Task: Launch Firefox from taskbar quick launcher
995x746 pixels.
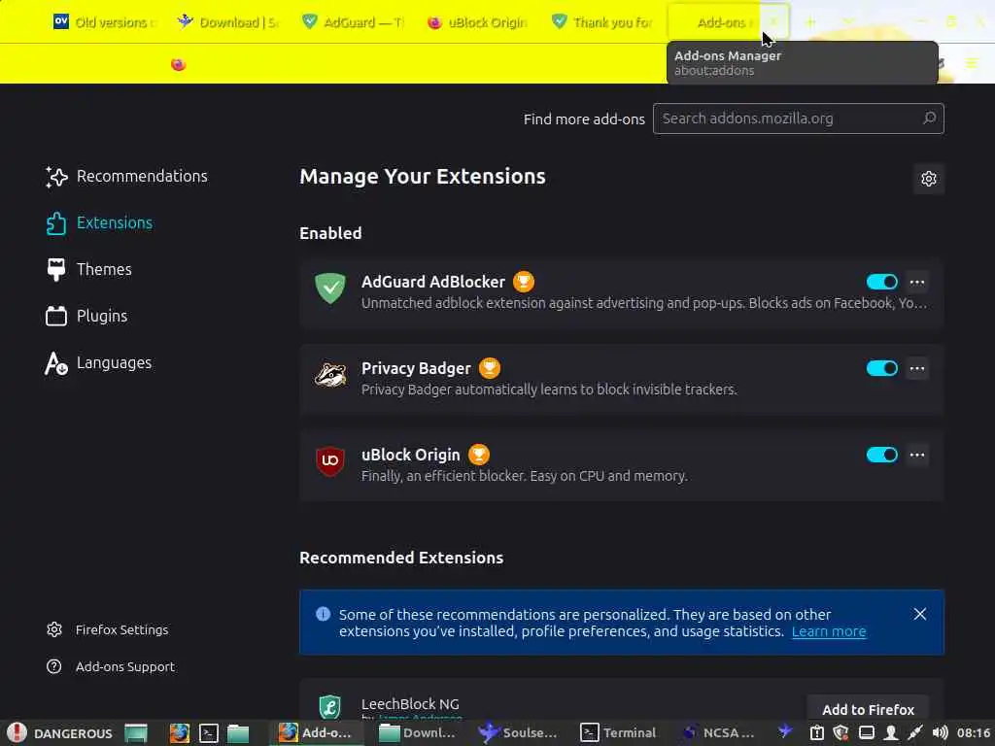Action: click(180, 733)
